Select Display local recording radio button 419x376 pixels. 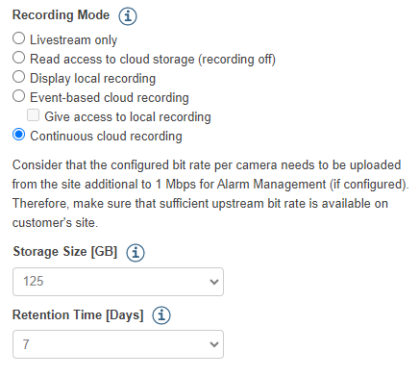(x=18, y=77)
